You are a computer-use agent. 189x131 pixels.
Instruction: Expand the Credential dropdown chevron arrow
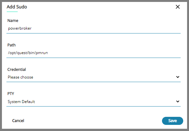click(x=178, y=77)
